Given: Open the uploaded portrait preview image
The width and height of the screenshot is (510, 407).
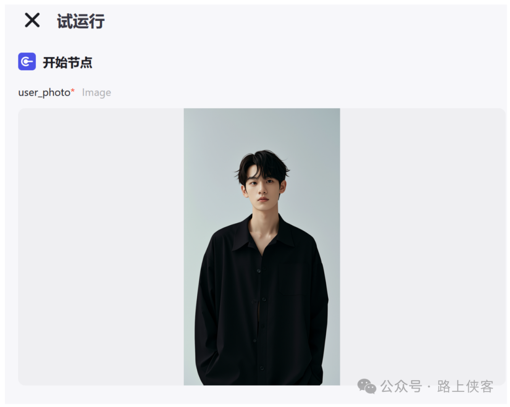Looking at the screenshot, I should point(262,246).
